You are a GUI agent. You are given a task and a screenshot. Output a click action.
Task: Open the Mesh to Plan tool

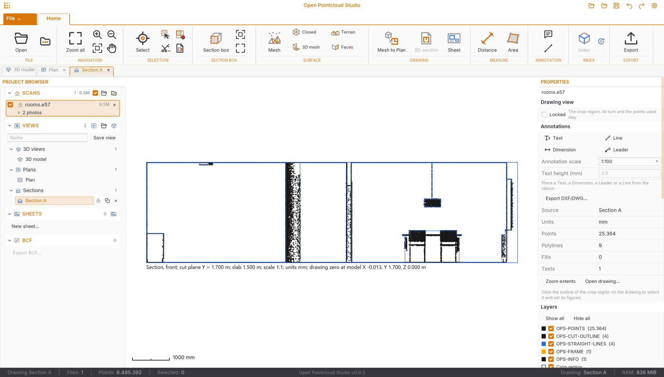[391, 42]
